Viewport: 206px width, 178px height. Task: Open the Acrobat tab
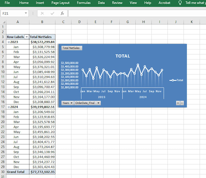164,3
